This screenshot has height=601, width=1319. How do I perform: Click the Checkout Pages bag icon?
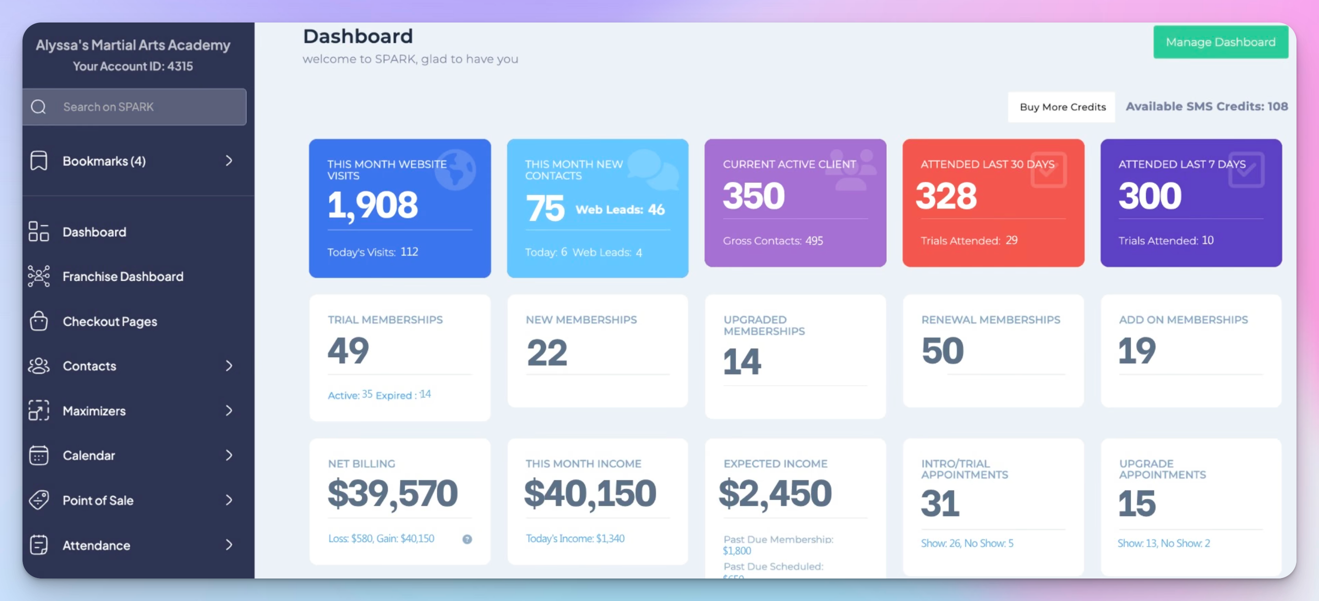coord(38,321)
